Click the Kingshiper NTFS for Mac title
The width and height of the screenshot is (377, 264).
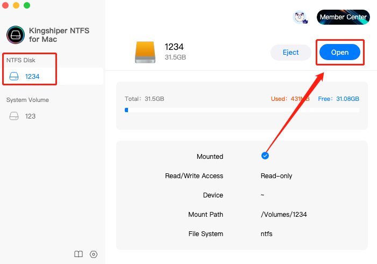coord(59,35)
